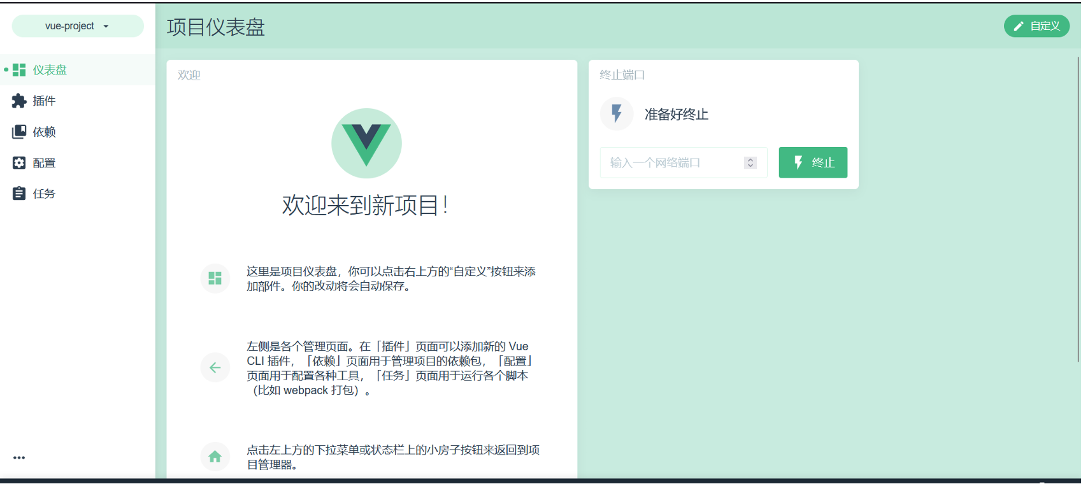Click the port number stepper arrows
This screenshot has height=484, width=1083.
point(750,162)
